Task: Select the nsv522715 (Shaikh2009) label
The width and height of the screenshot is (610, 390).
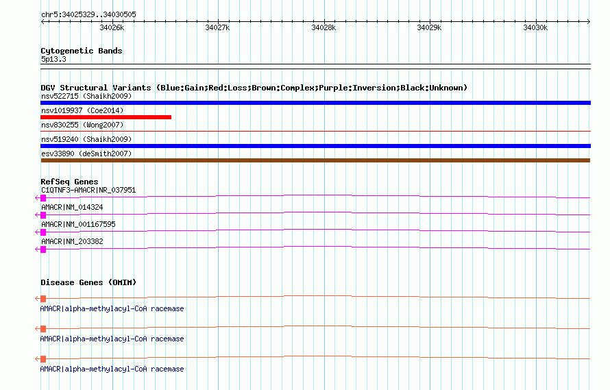Action: point(86,96)
